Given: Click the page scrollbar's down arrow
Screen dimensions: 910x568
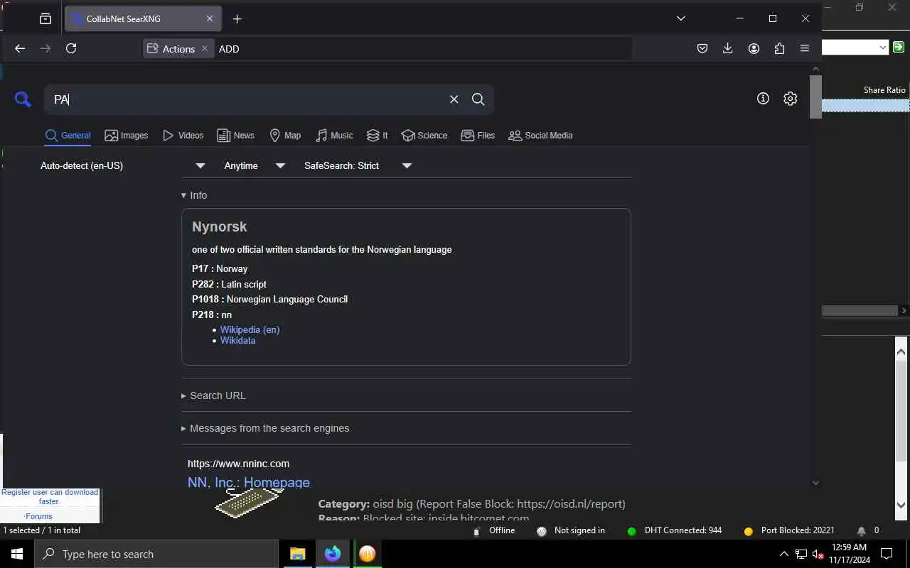Looking at the screenshot, I should (x=815, y=483).
